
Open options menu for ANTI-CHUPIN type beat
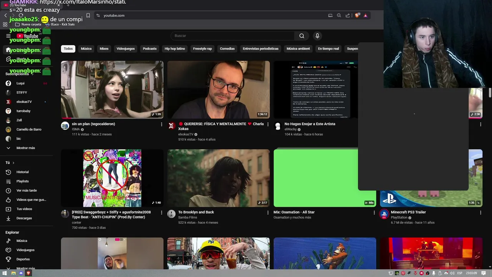pos(161,212)
